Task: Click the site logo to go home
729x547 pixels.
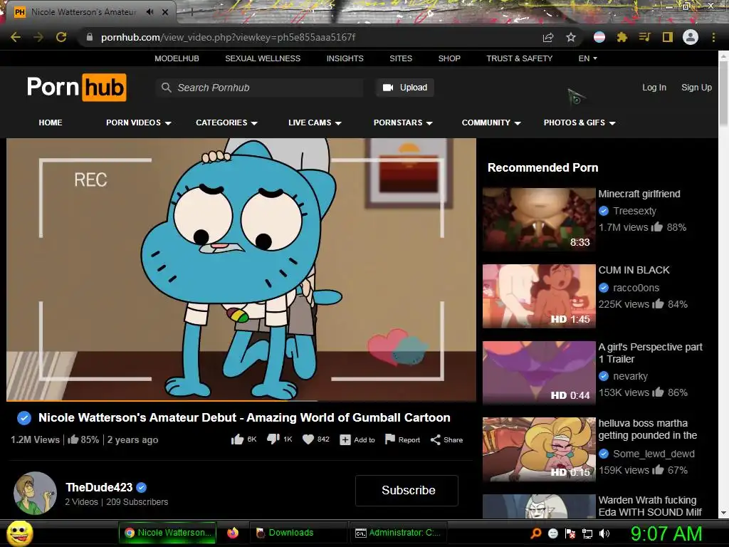Action: (77, 87)
